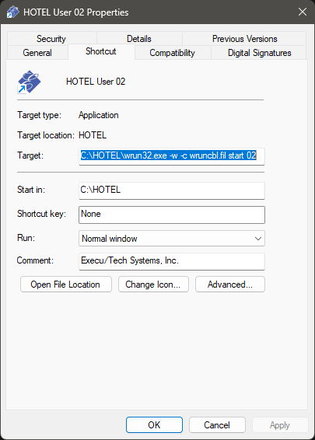Screen dimensions: 315x440
Task: Open the Advanced shortcut options
Action: (230, 285)
